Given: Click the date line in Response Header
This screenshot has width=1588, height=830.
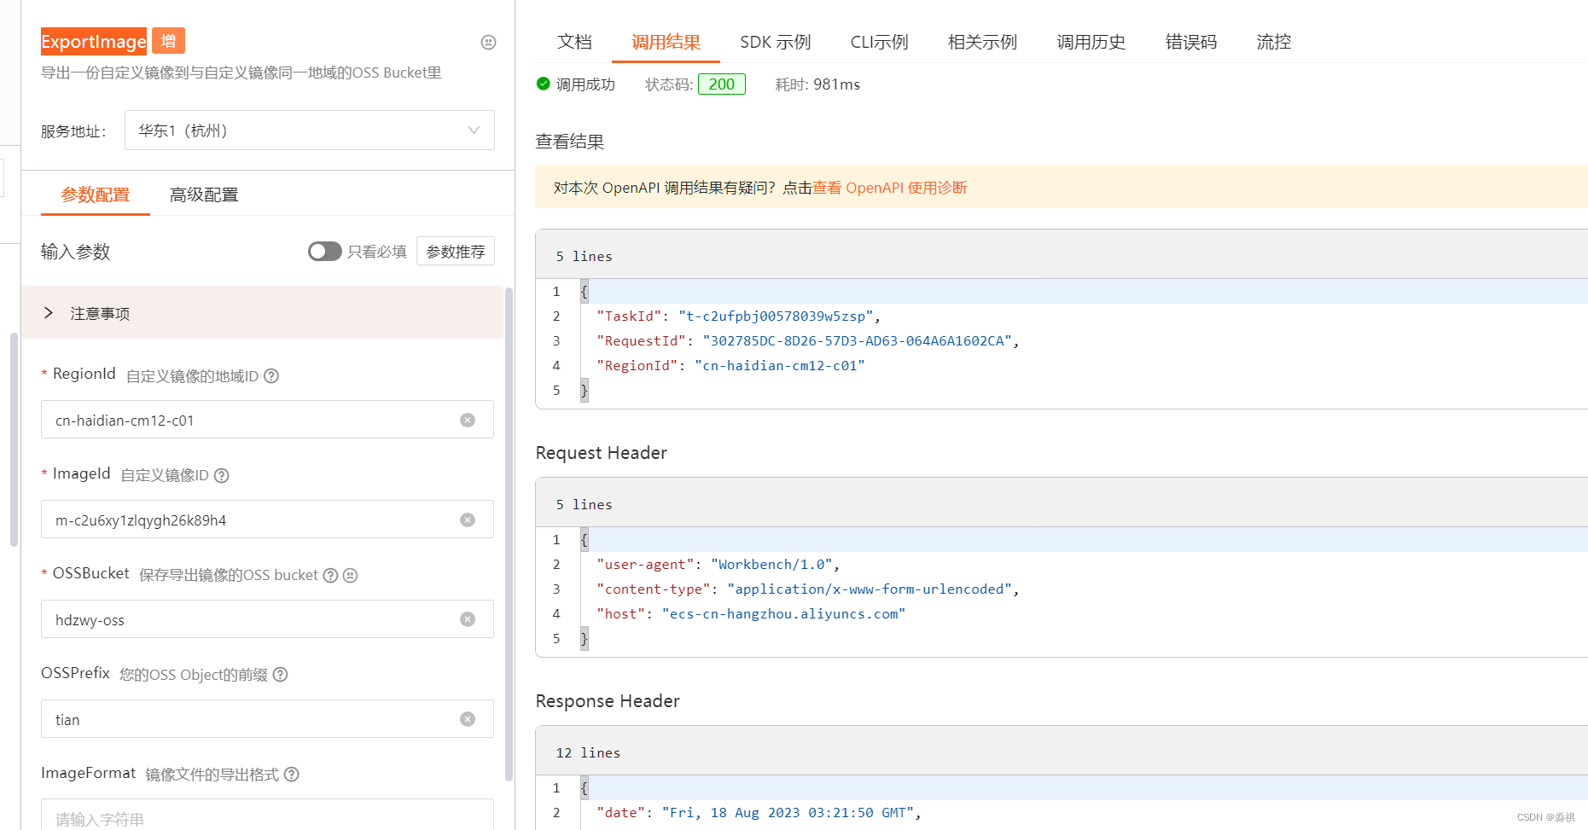Looking at the screenshot, I should click(759, 812).
